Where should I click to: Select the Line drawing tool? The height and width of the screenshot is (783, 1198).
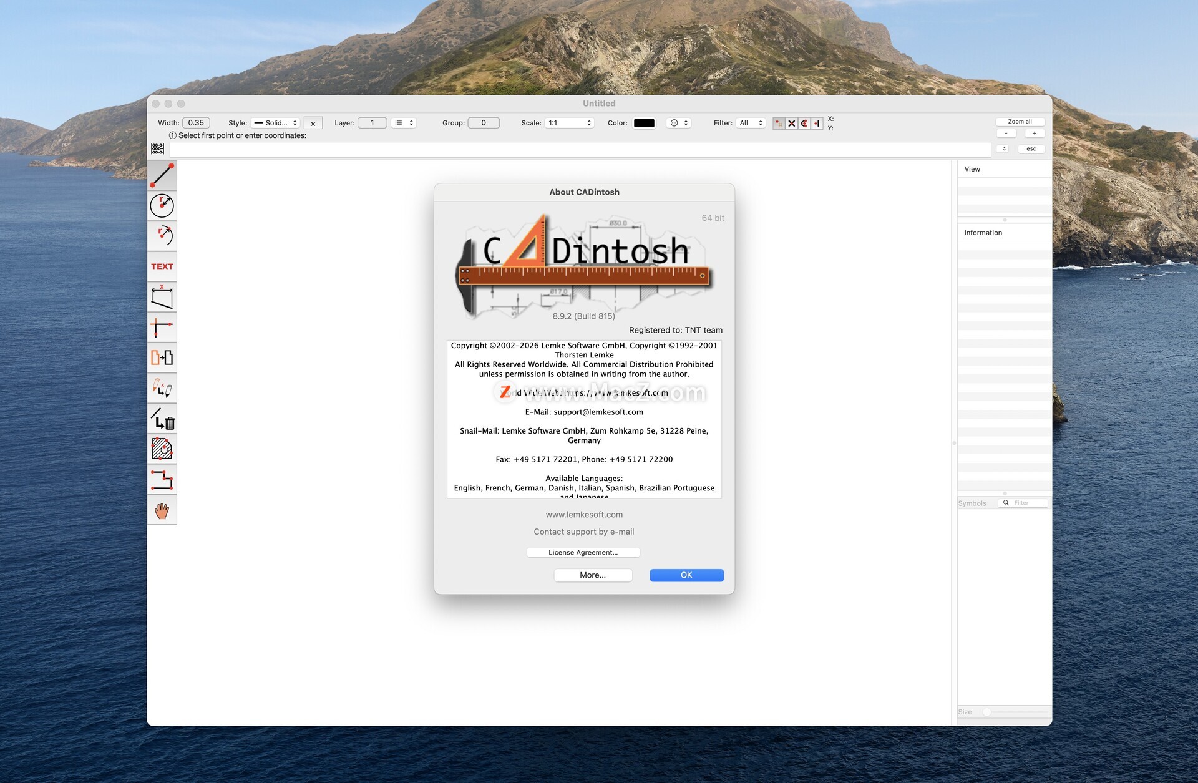click(162, 175)
